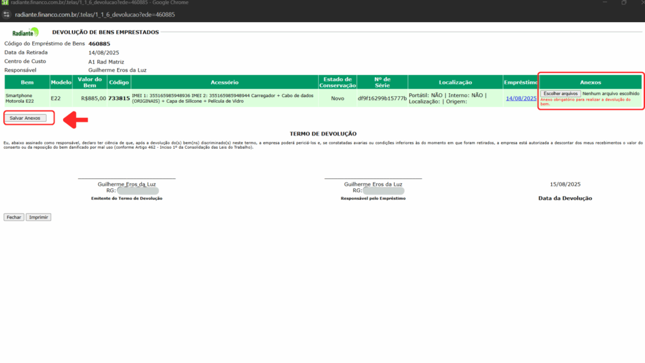
Task: Print the term using the Imprimir button
Action: (39, 217)
